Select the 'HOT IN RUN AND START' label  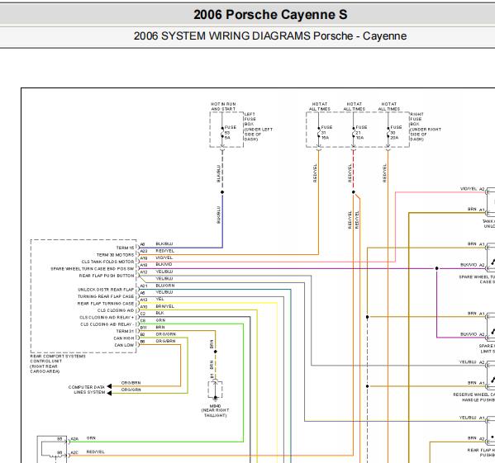pos(223,106)
